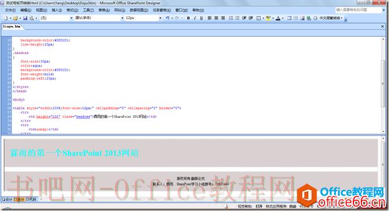This screenshot has height=211, width=389.
Task: Apply numbered list icon
Action: click(231, 18)
